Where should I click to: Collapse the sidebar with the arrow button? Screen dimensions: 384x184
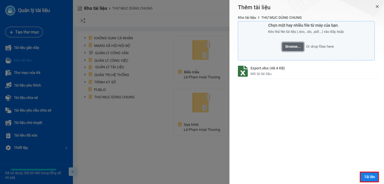click(73, 172)
